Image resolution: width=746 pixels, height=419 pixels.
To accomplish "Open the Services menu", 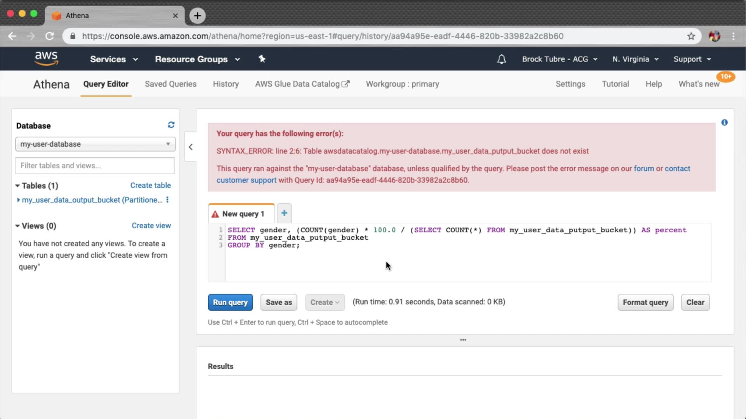I will 113,59.
